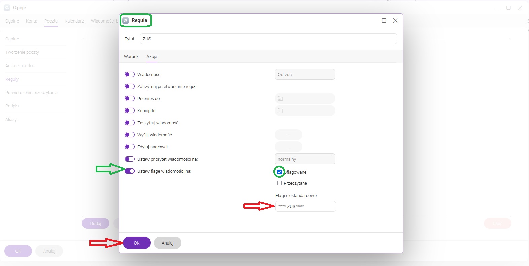The height and width of the screenshot is (266, 529).
Task: Toggle the Wiadomość action switch
Action: [130, 74]
